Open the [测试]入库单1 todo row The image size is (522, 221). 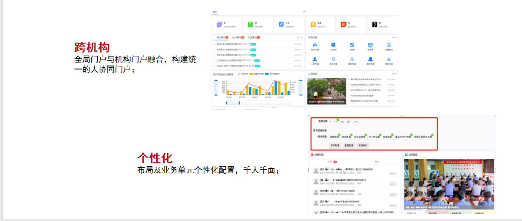[258, 66]
